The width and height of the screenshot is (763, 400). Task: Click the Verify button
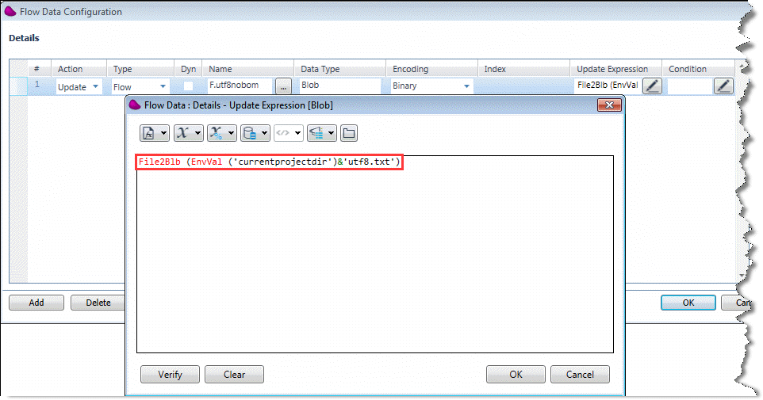click(170, 375)
